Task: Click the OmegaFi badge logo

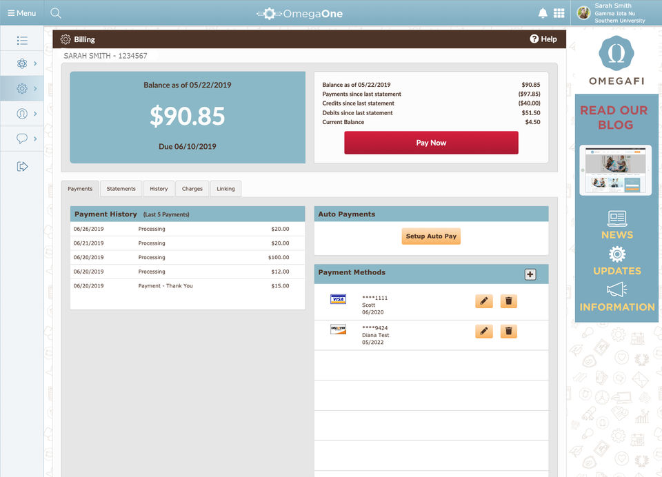Action: click(616, 54)
